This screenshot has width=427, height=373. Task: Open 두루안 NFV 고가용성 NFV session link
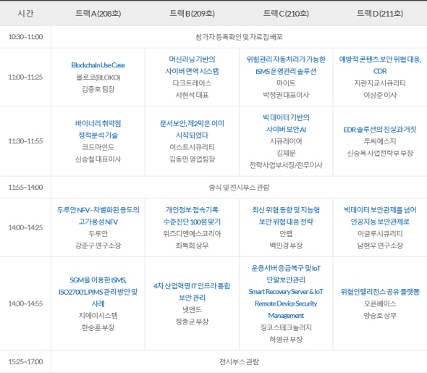[x=98, y=216]
